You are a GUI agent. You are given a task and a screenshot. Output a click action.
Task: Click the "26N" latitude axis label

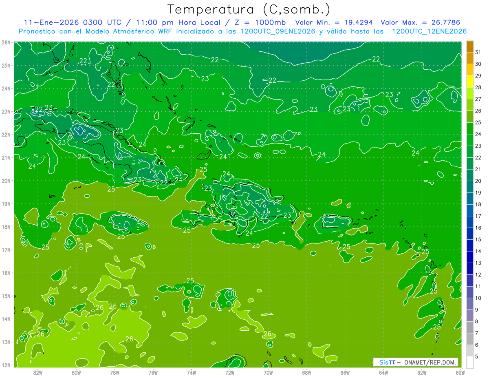coord(6,42)
